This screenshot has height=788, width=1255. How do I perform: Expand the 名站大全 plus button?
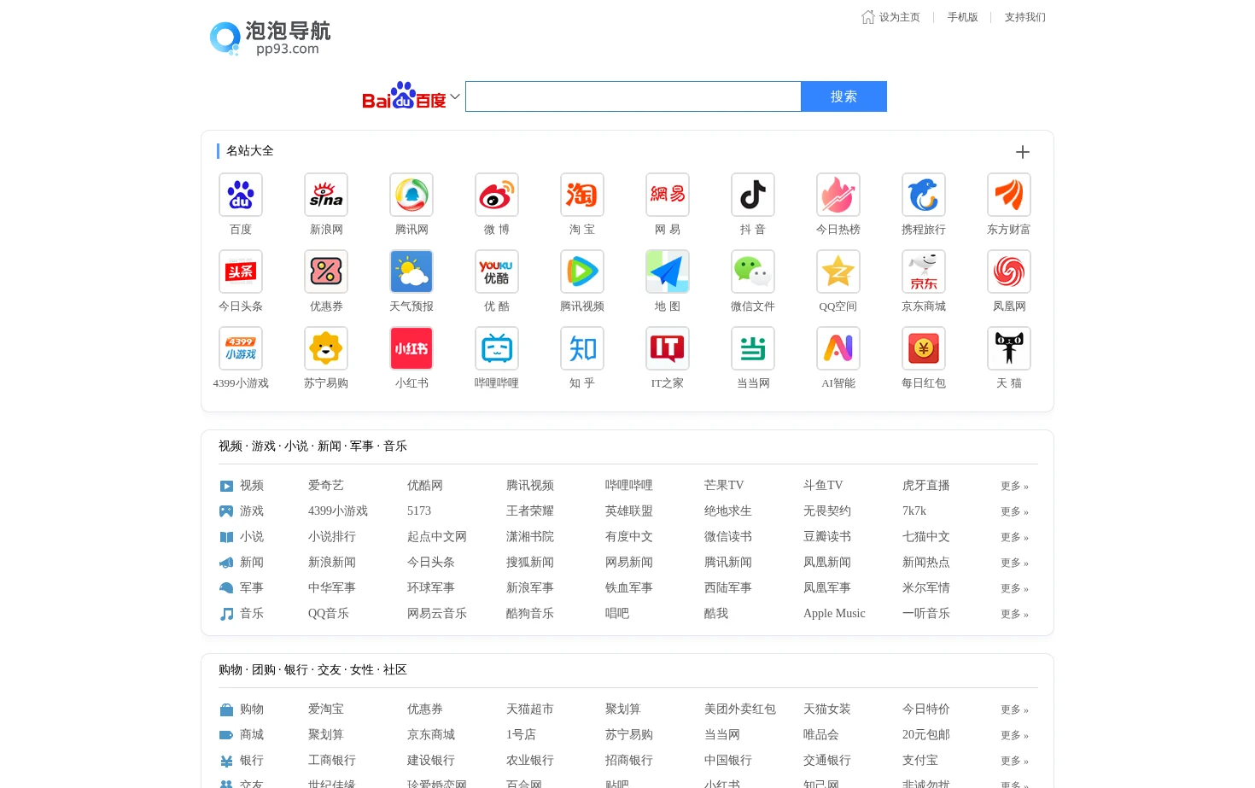(1023, 152)
